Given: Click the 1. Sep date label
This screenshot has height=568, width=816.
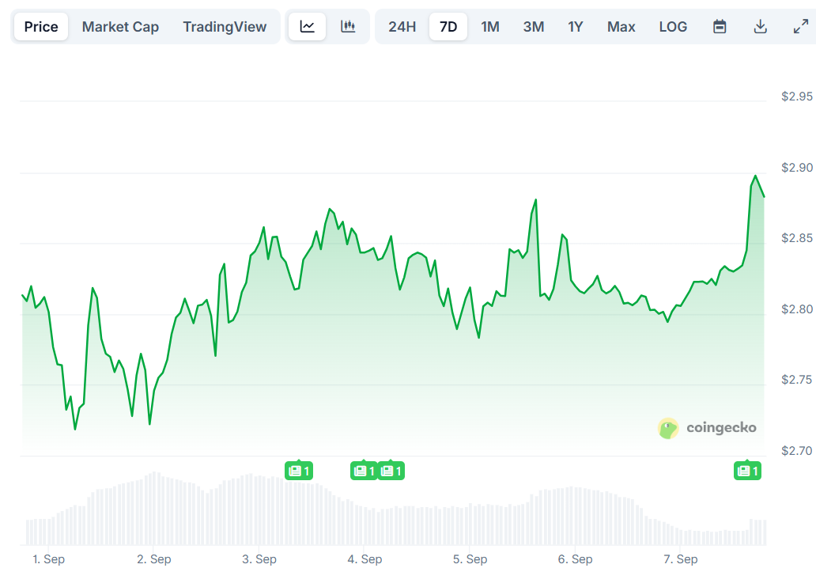Looking at the screenshot, I should pos(48,559).
